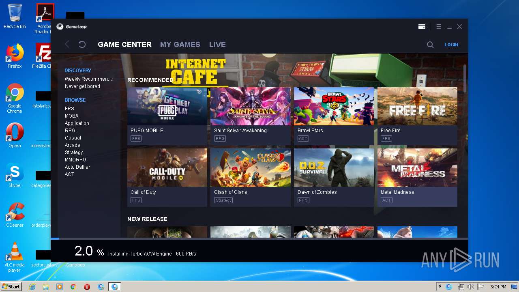Select the GAME CENTER tab

pos(124,45)
